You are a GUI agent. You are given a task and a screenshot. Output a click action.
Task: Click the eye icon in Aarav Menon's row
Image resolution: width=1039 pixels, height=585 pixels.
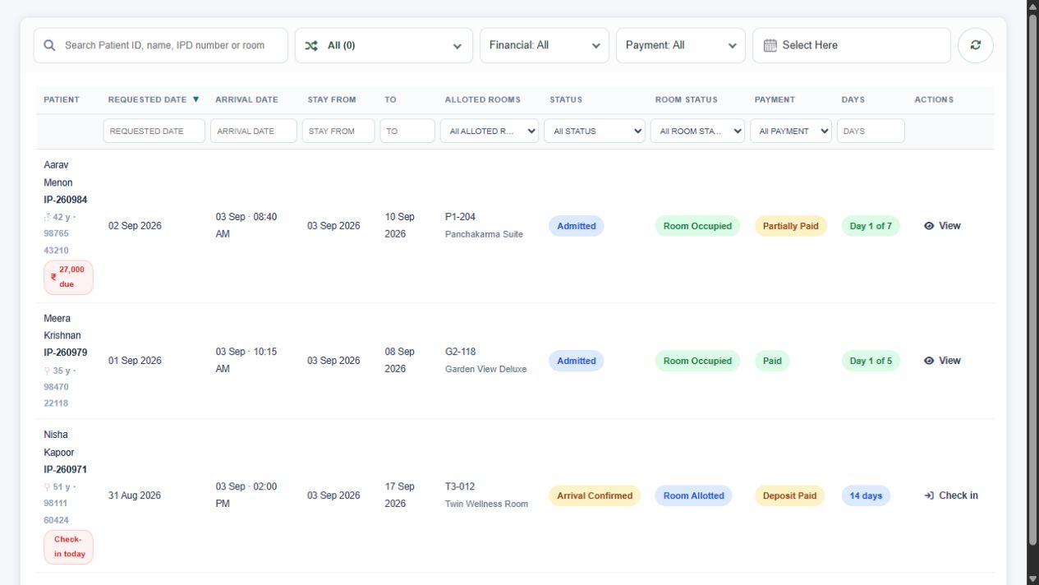929,226
